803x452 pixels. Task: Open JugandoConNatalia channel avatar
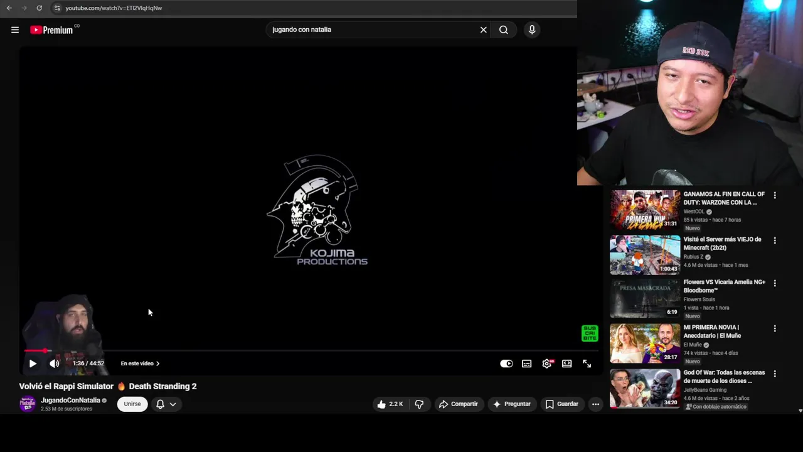28,404
